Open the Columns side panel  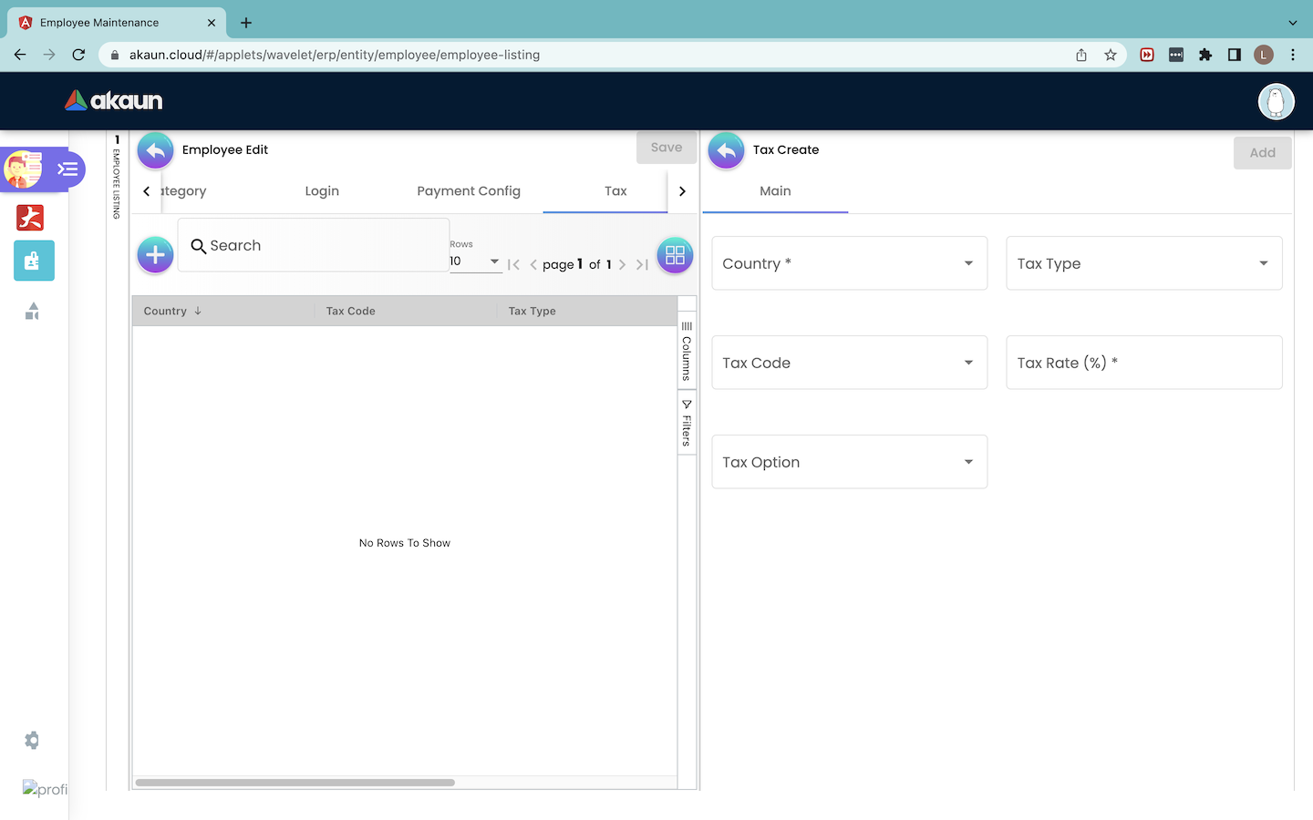[687, 352]
